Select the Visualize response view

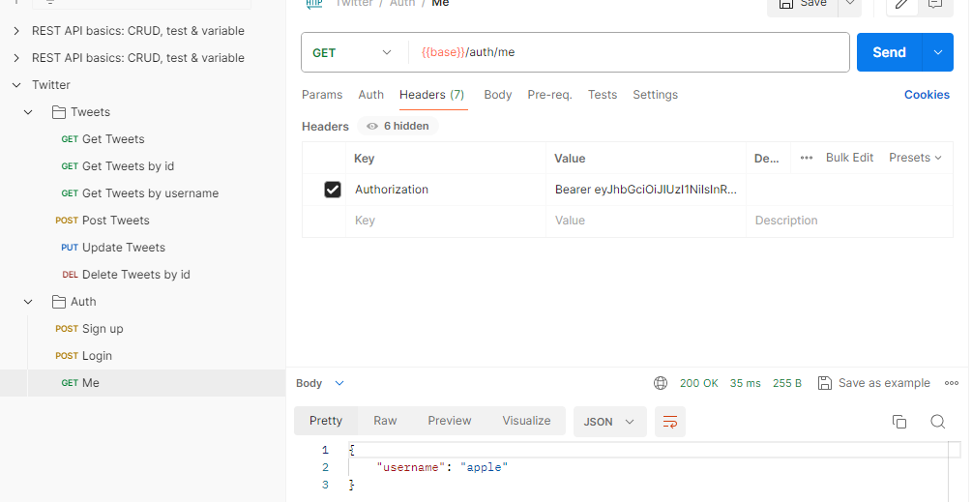pos(526,421)
